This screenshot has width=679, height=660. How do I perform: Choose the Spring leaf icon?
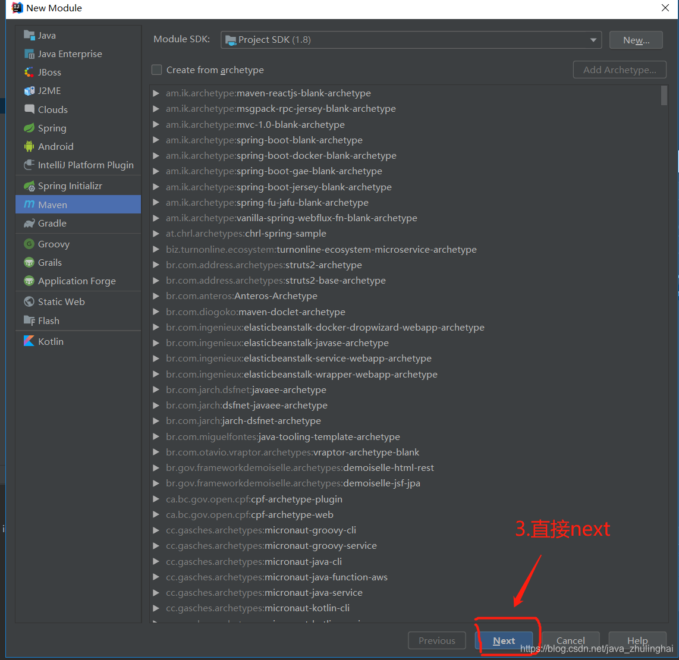[x=29, y=128]
